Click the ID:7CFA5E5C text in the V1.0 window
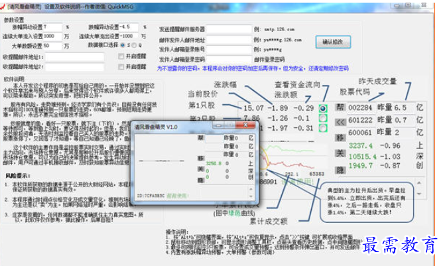Image resolution: width=443 pixels, height=266 pixels. (151, 196)
